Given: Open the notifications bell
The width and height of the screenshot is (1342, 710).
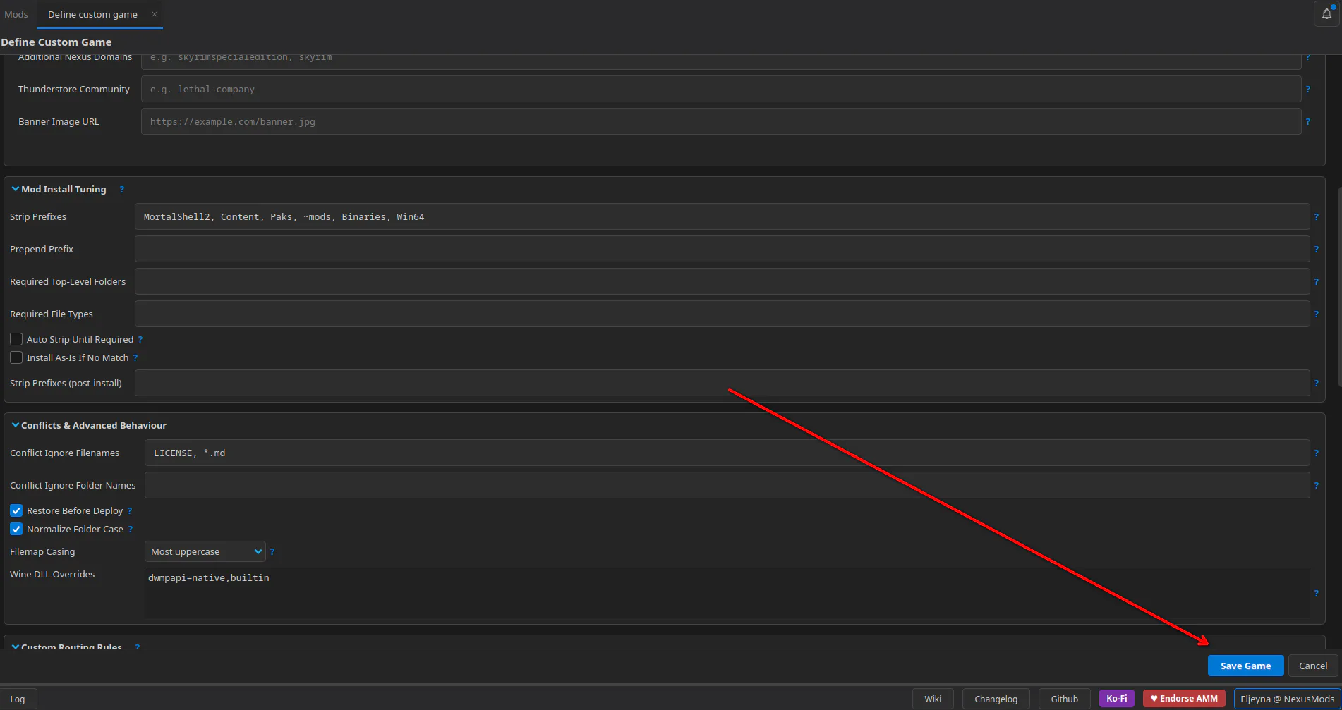Looking at the screenshot, I should pyautogui.click(x=1326, y=14).
